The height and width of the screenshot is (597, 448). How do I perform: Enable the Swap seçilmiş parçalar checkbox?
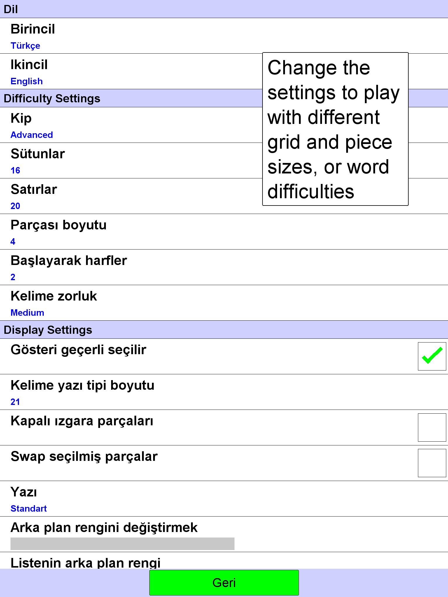point(432,463)
